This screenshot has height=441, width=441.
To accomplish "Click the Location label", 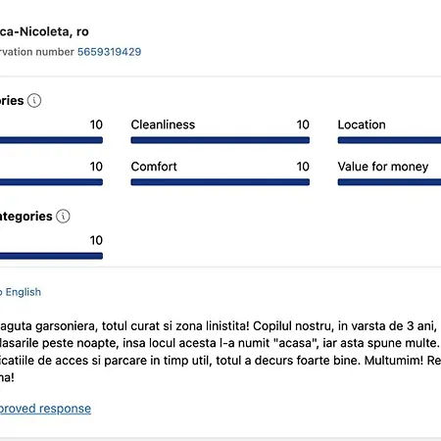I will (362, 124).
